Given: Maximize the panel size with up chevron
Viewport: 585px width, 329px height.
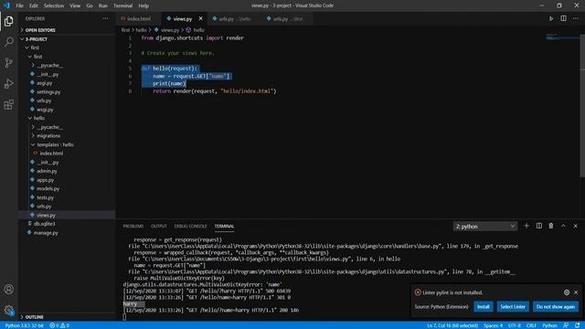Looking at the screenshot, I should [x=563, y=226].
